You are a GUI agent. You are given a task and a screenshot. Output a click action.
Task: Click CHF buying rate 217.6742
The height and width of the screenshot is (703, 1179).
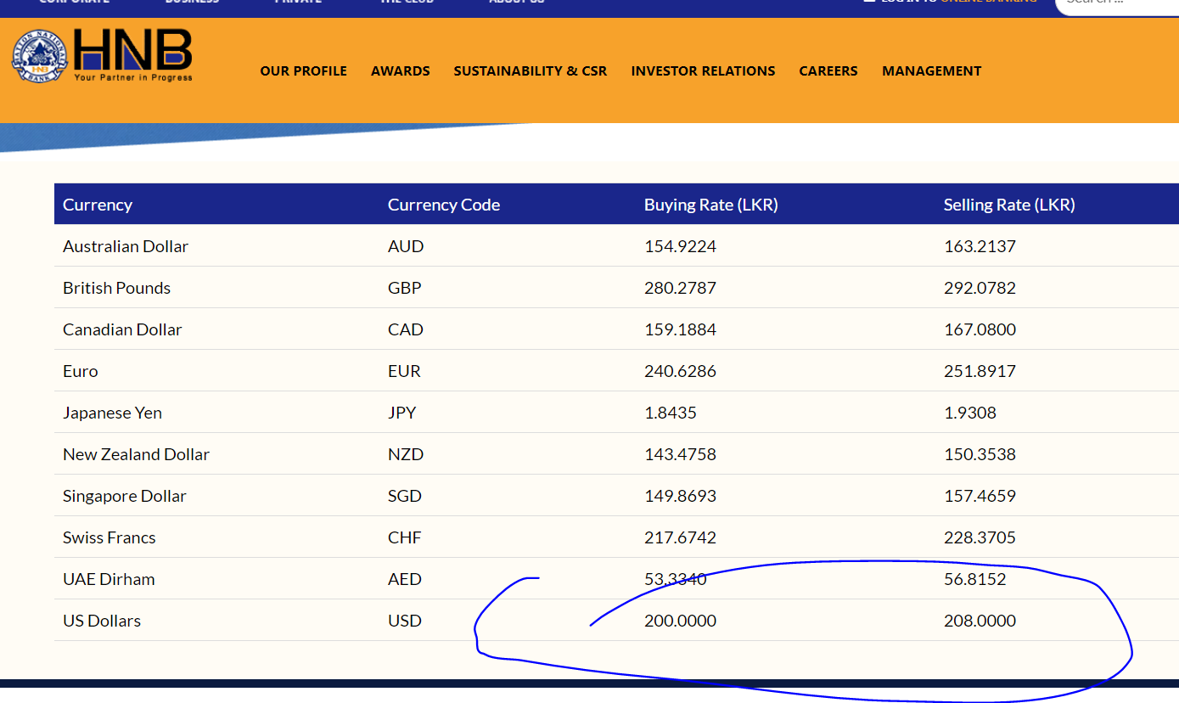(x=680, y=537)
